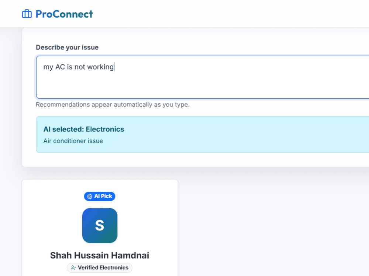The height and width of the screenshot is (276, 369).
Task: Click the letter S inside the avatar
Action: [x=100, y=226]
